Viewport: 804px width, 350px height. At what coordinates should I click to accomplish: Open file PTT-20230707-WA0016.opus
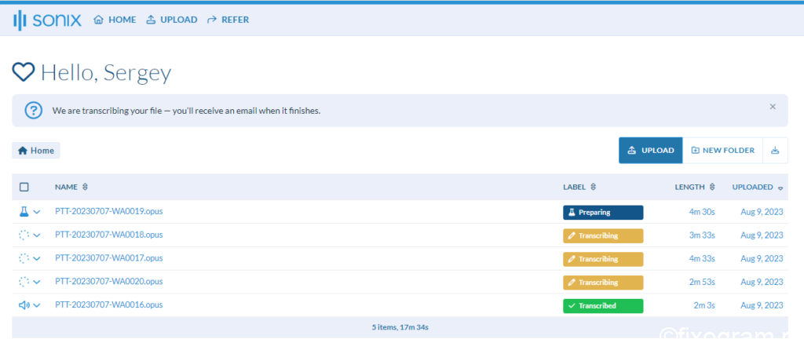[x=108, y=304]
